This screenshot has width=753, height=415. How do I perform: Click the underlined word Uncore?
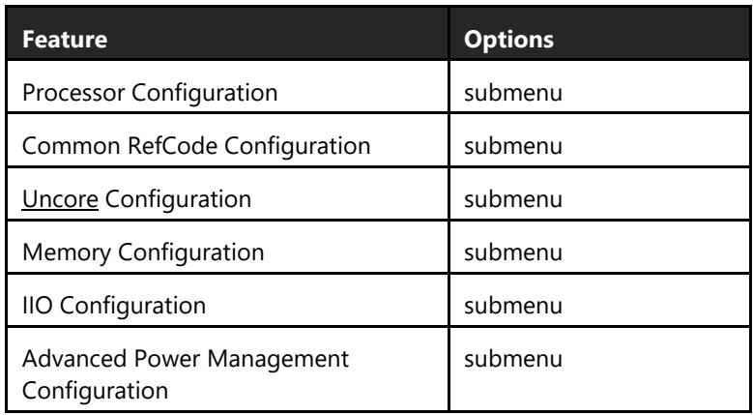60,199
